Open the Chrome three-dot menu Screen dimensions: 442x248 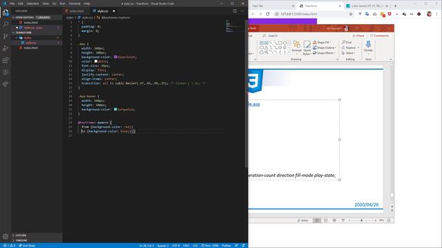[x=437, y=14]
